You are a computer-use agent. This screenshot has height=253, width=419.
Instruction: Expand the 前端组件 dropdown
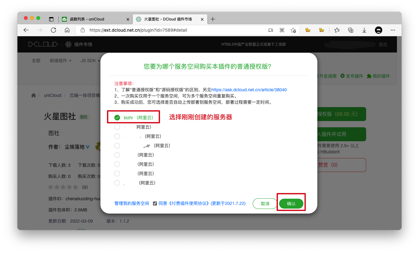coord(61,61)
